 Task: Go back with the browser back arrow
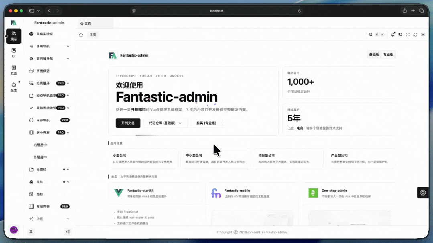click(49, 10)
